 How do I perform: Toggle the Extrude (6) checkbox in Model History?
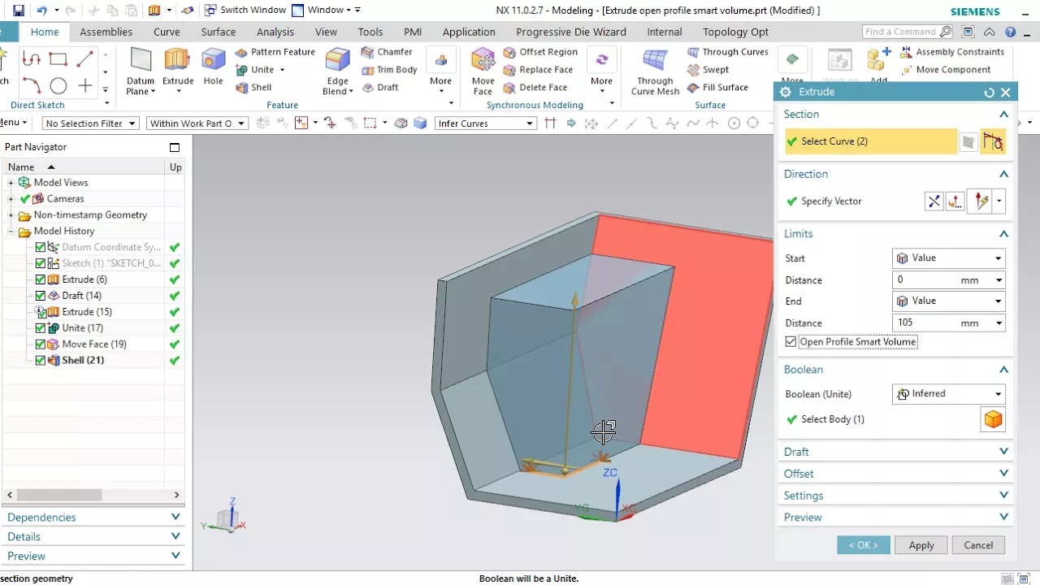point(41,279)
